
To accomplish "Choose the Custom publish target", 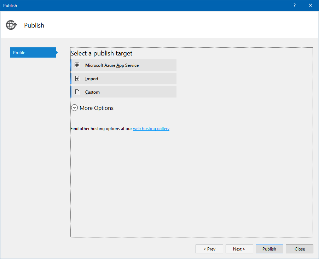I will coord(93,92).
